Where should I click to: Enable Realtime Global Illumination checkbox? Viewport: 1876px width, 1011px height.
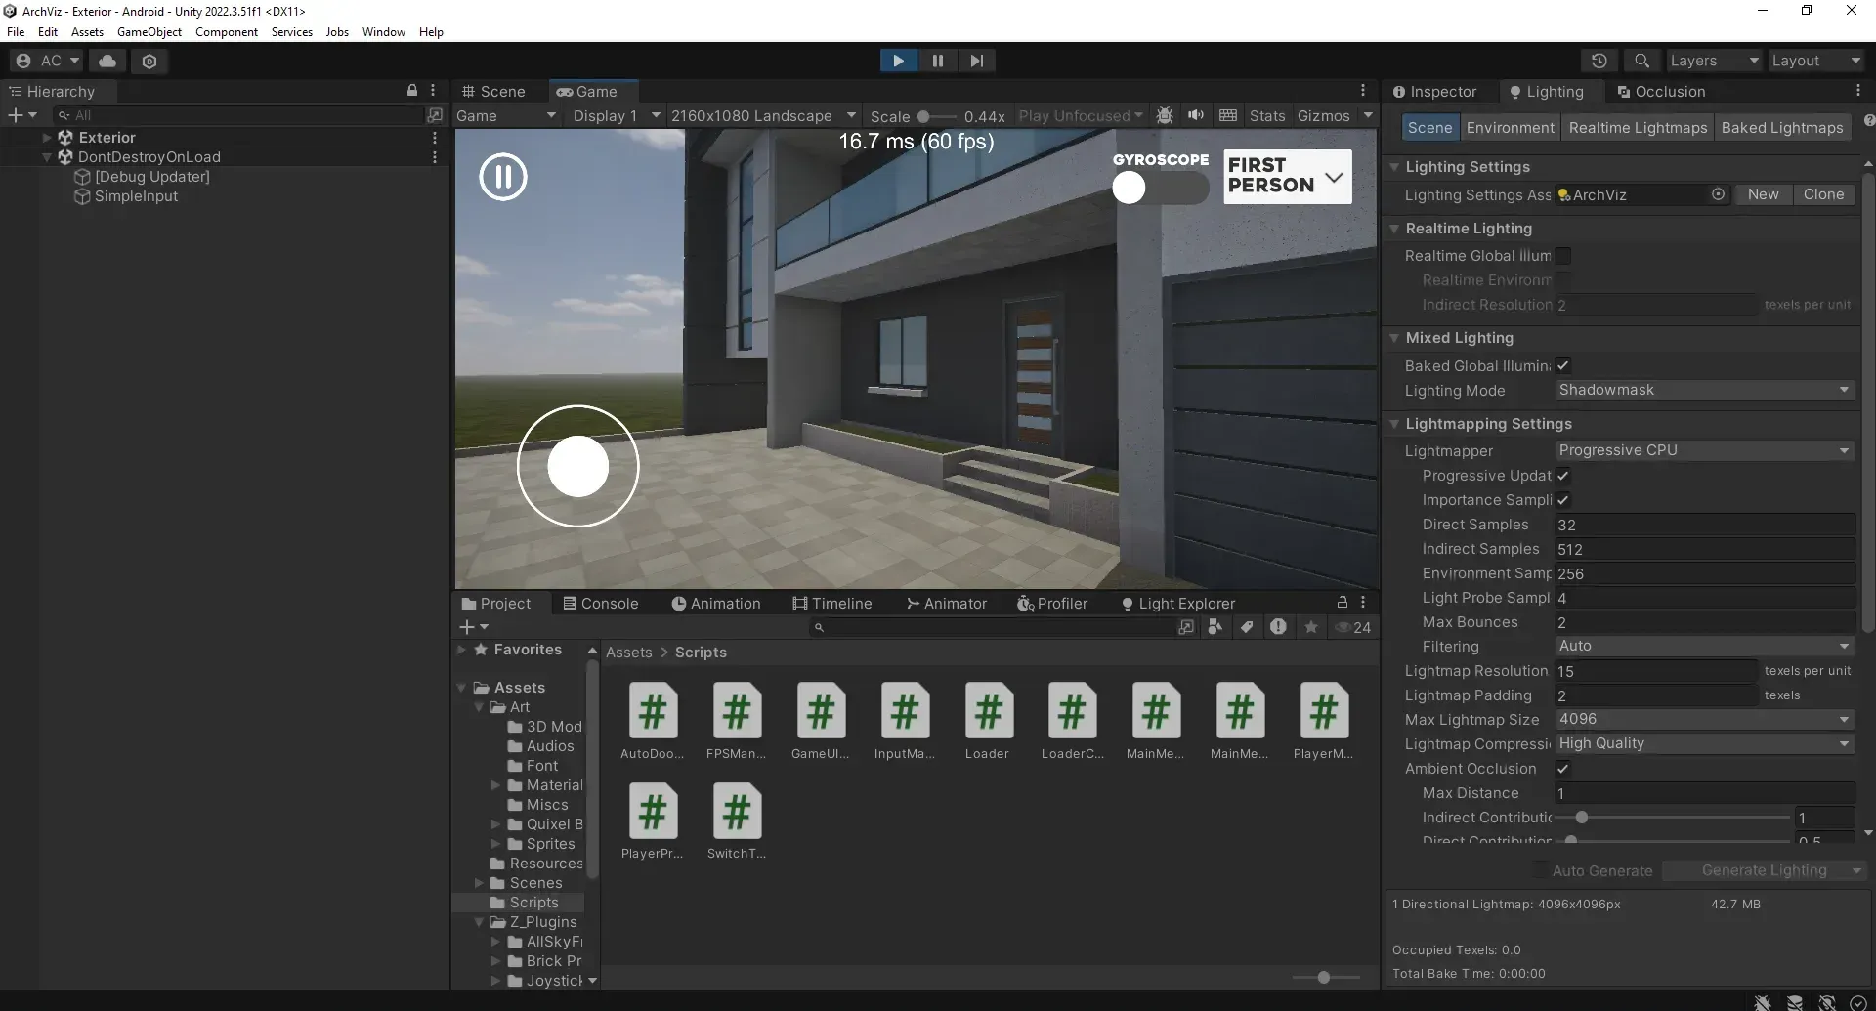tap(1563, 256)
